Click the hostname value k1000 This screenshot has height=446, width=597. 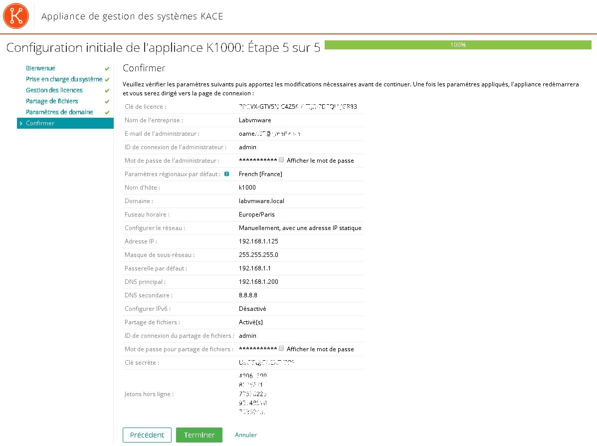coord(247,188)
